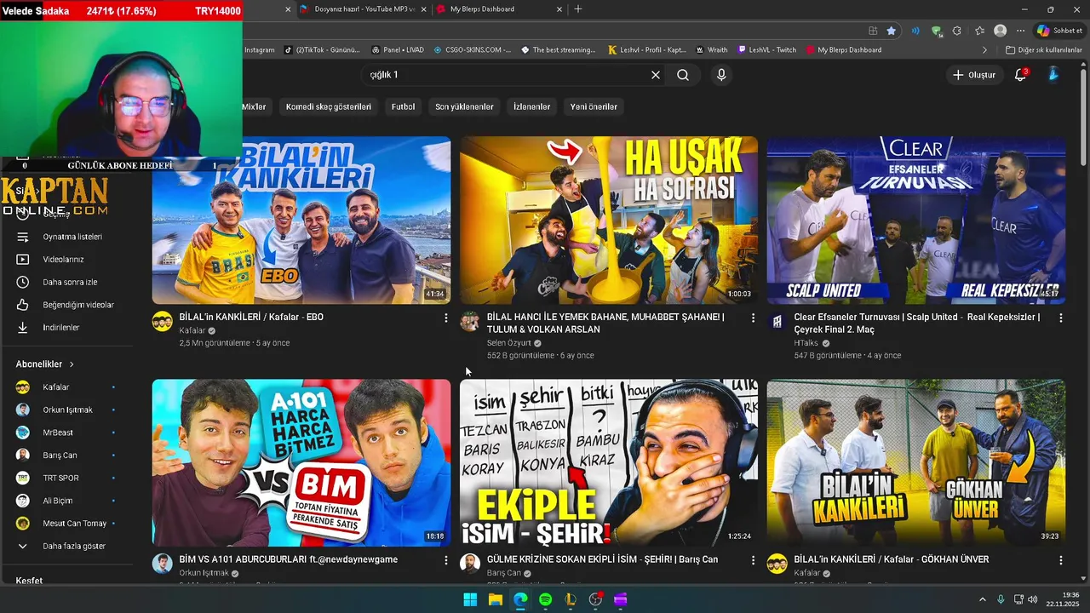Expand the bookmarks overflow chevron
Image resolution: width=1090 pixels, height=613 pixels.
(984, 50)
